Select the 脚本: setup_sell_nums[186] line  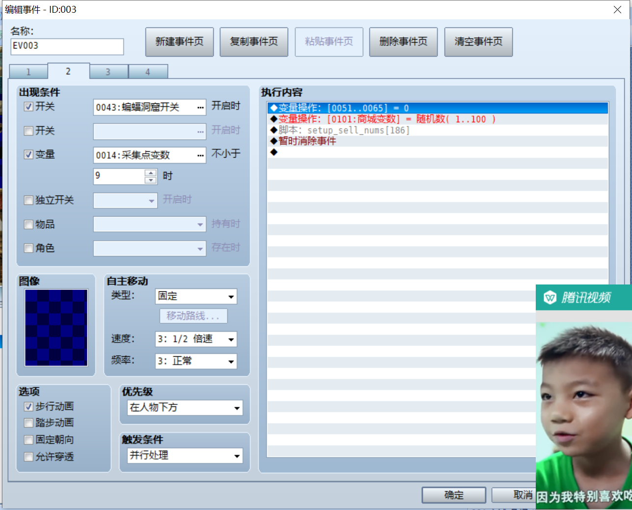[x=439, y=130]
